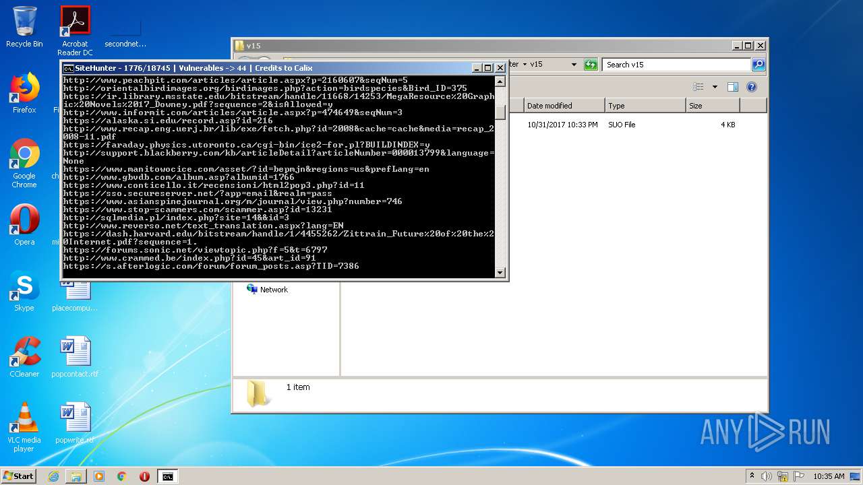The height and width of the screenshot is (485, 863).
Task: Open the SiteHunter console system menu icon
Action: 68,68
